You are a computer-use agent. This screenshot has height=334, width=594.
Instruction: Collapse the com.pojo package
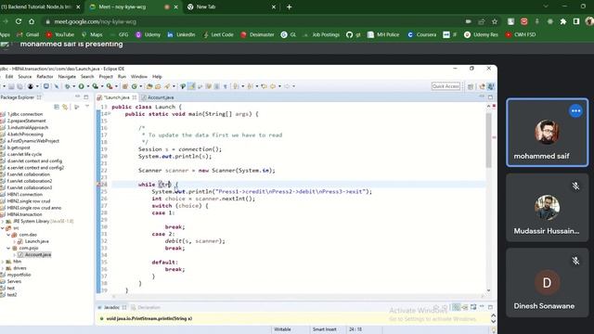coord(8,248)
